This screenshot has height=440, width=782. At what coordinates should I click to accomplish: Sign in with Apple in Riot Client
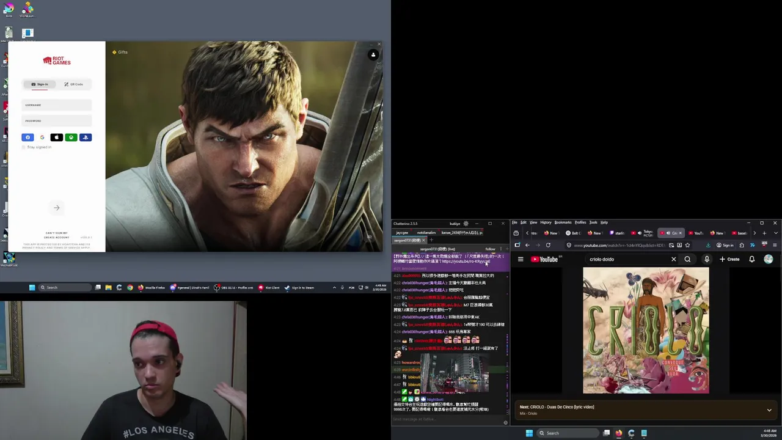(x=56, y=137)
